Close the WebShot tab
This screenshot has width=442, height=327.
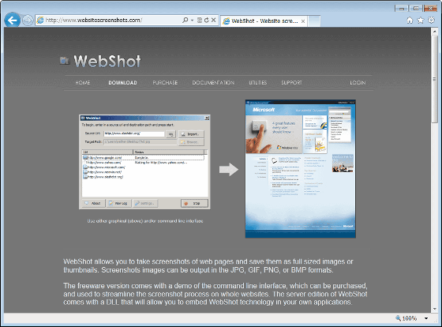(303, 21)
